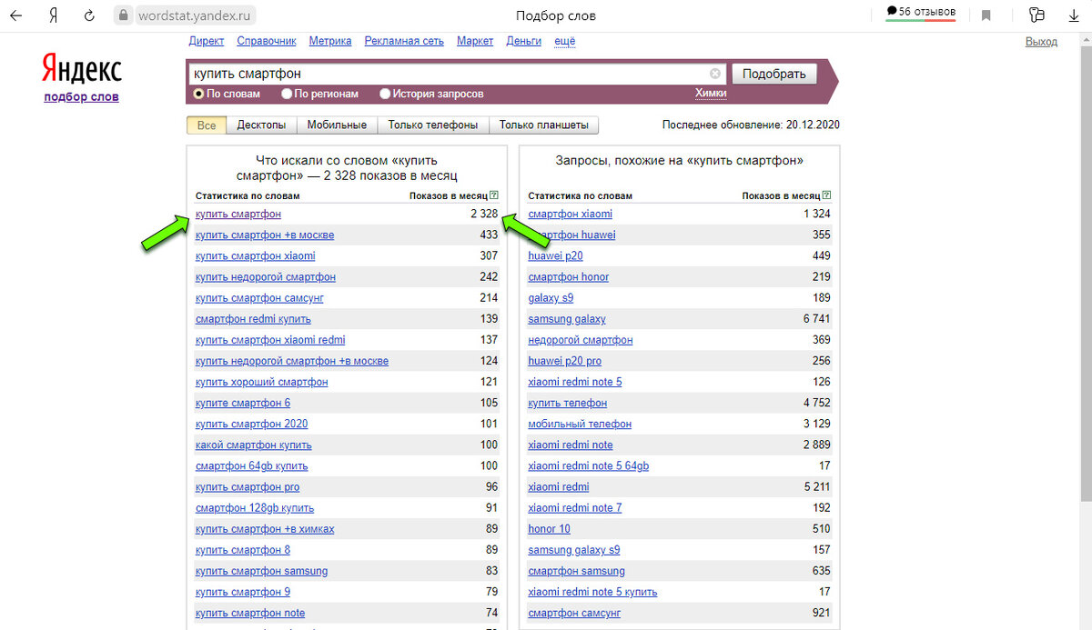The image size is (1092, 630).
Task: Open the huawei p20 pro similar query
Action: pos(564,361)
